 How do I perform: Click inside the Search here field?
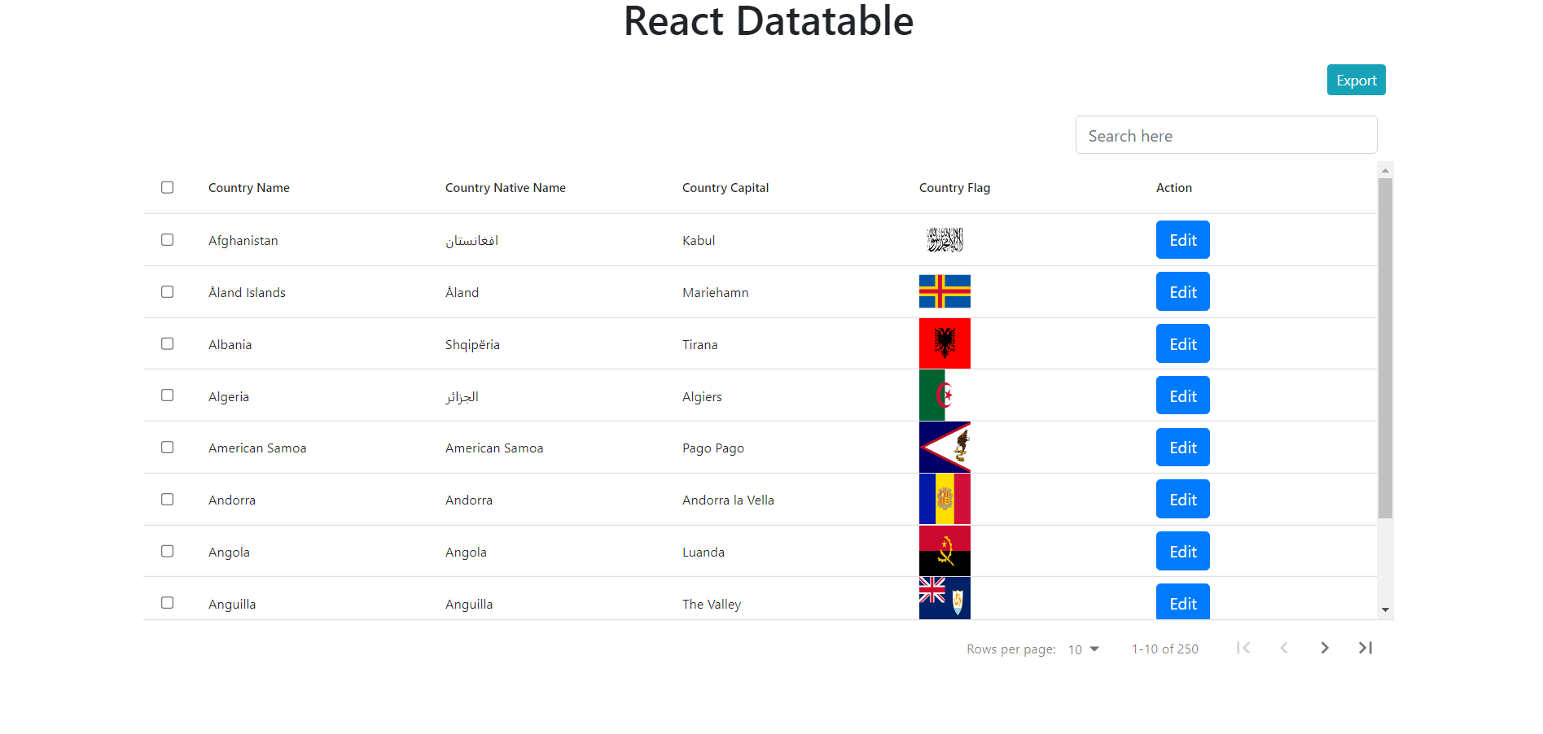click(x=1225, y=134)
